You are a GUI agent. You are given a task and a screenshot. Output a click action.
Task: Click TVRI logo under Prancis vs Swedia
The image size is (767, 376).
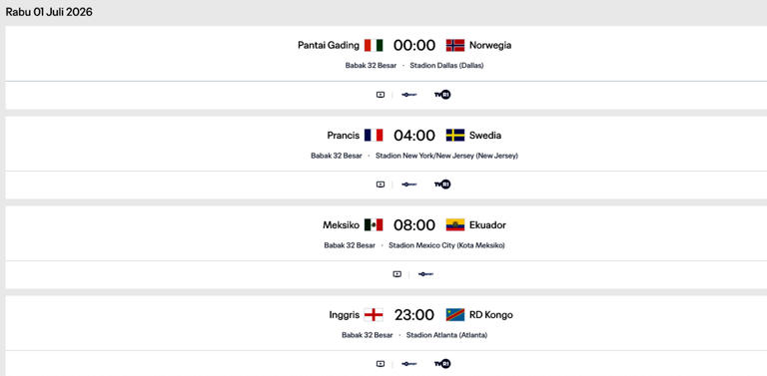pos(442,185)
